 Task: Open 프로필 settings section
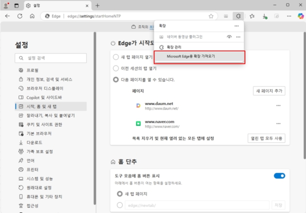tap(50, 70)
